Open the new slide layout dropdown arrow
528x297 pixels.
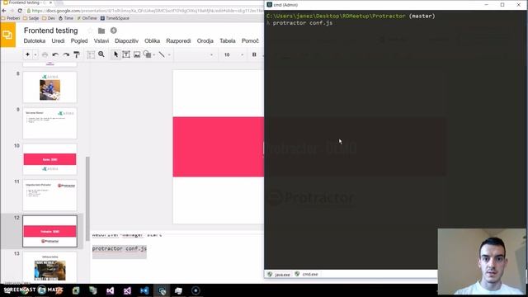35,54
